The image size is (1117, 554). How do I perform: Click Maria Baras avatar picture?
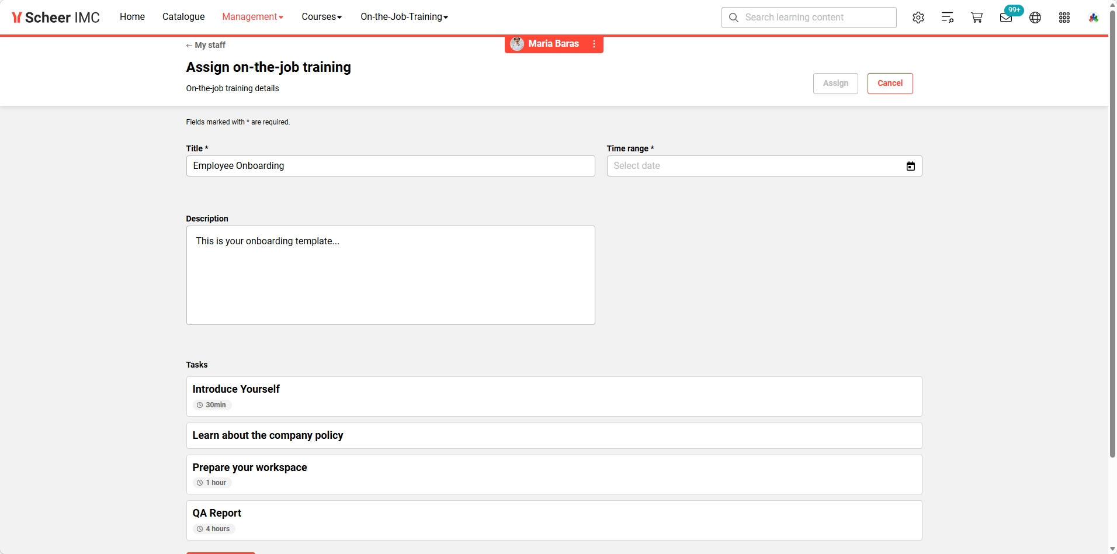click(x=517, y=44)
